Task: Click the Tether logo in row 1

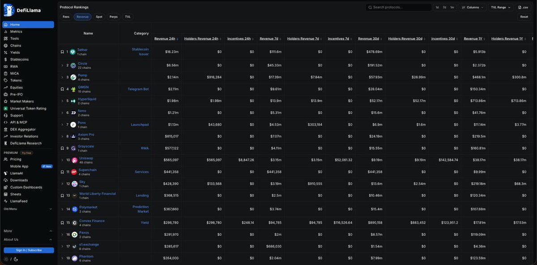Action: click(x=73, y=52)
